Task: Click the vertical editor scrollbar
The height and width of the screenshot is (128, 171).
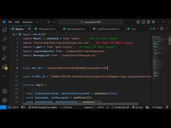Action: click(170, 41)
